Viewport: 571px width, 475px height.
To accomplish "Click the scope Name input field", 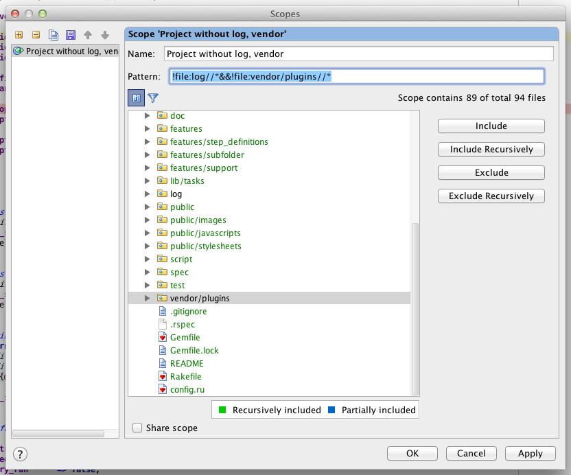I will click(358, 54).
